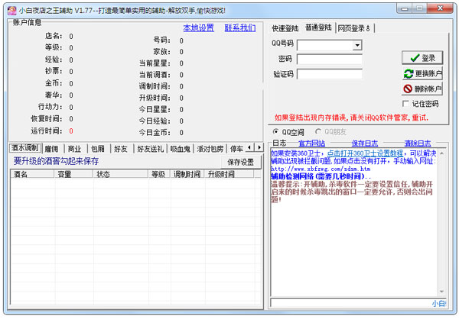Open the 官方网站 link
This screenshot has height=319, width=459.
(311, 143)
